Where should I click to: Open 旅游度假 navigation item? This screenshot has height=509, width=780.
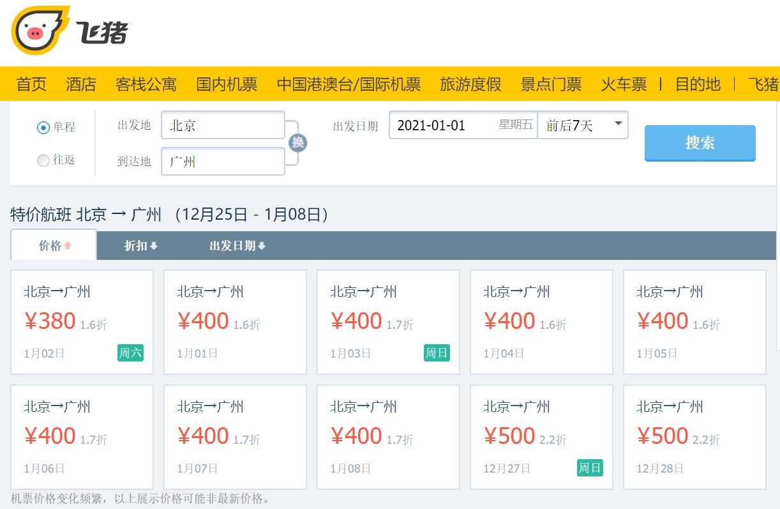pos(470,84)
